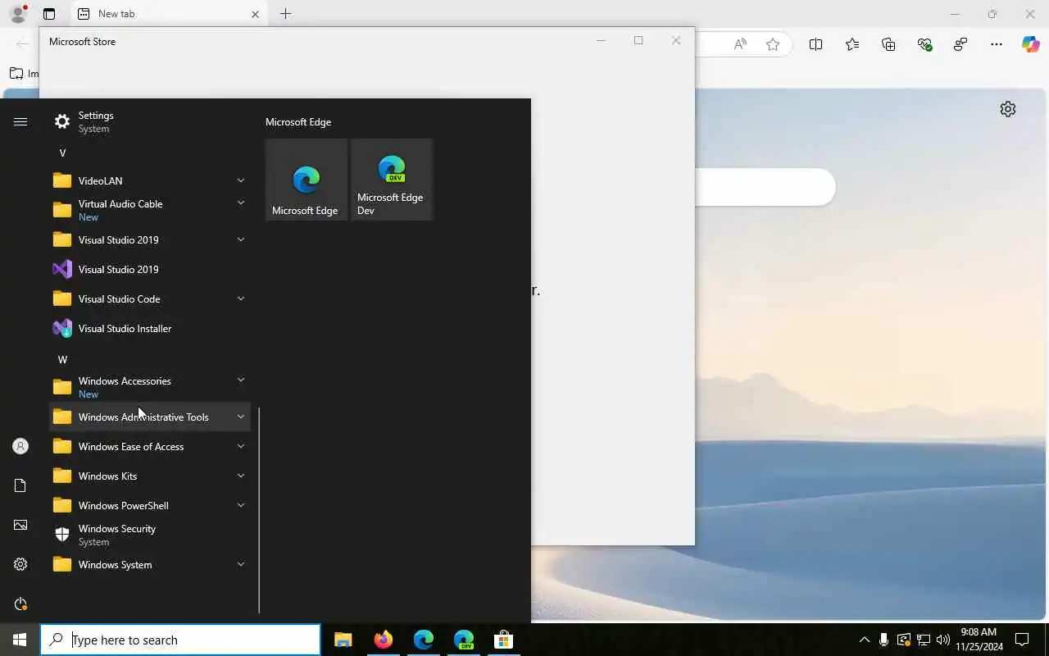Expand Windows Kits folder chevron
Screen dimensions: 1049x656
(x=241, y=476)
